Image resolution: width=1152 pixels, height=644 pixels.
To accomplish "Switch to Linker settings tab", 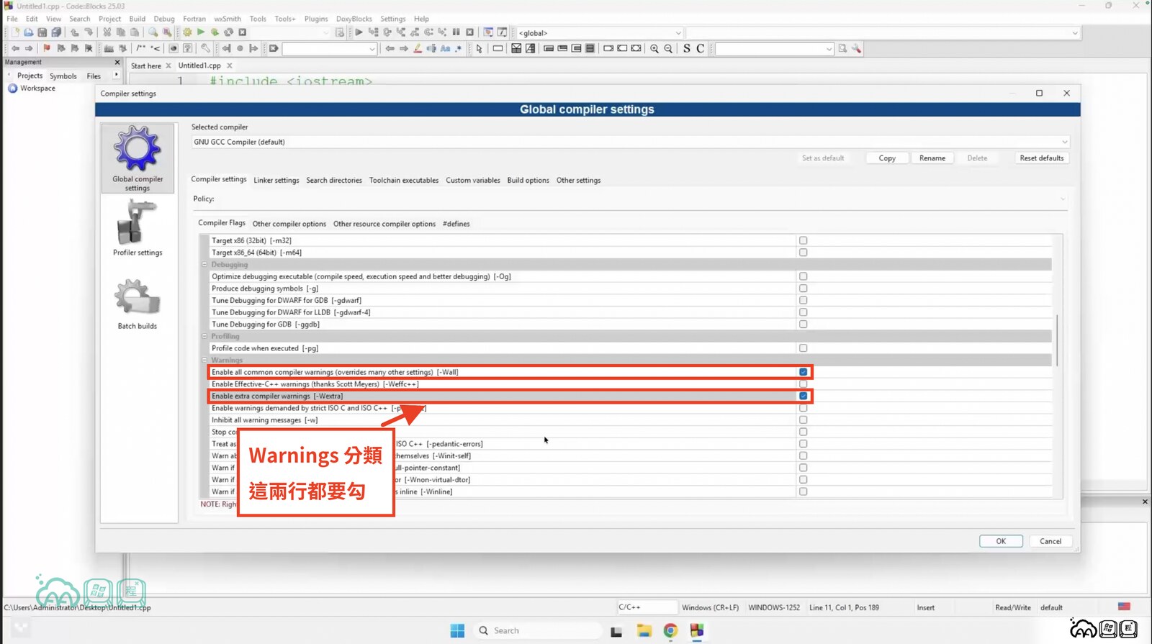I will [x=276, y=181].
